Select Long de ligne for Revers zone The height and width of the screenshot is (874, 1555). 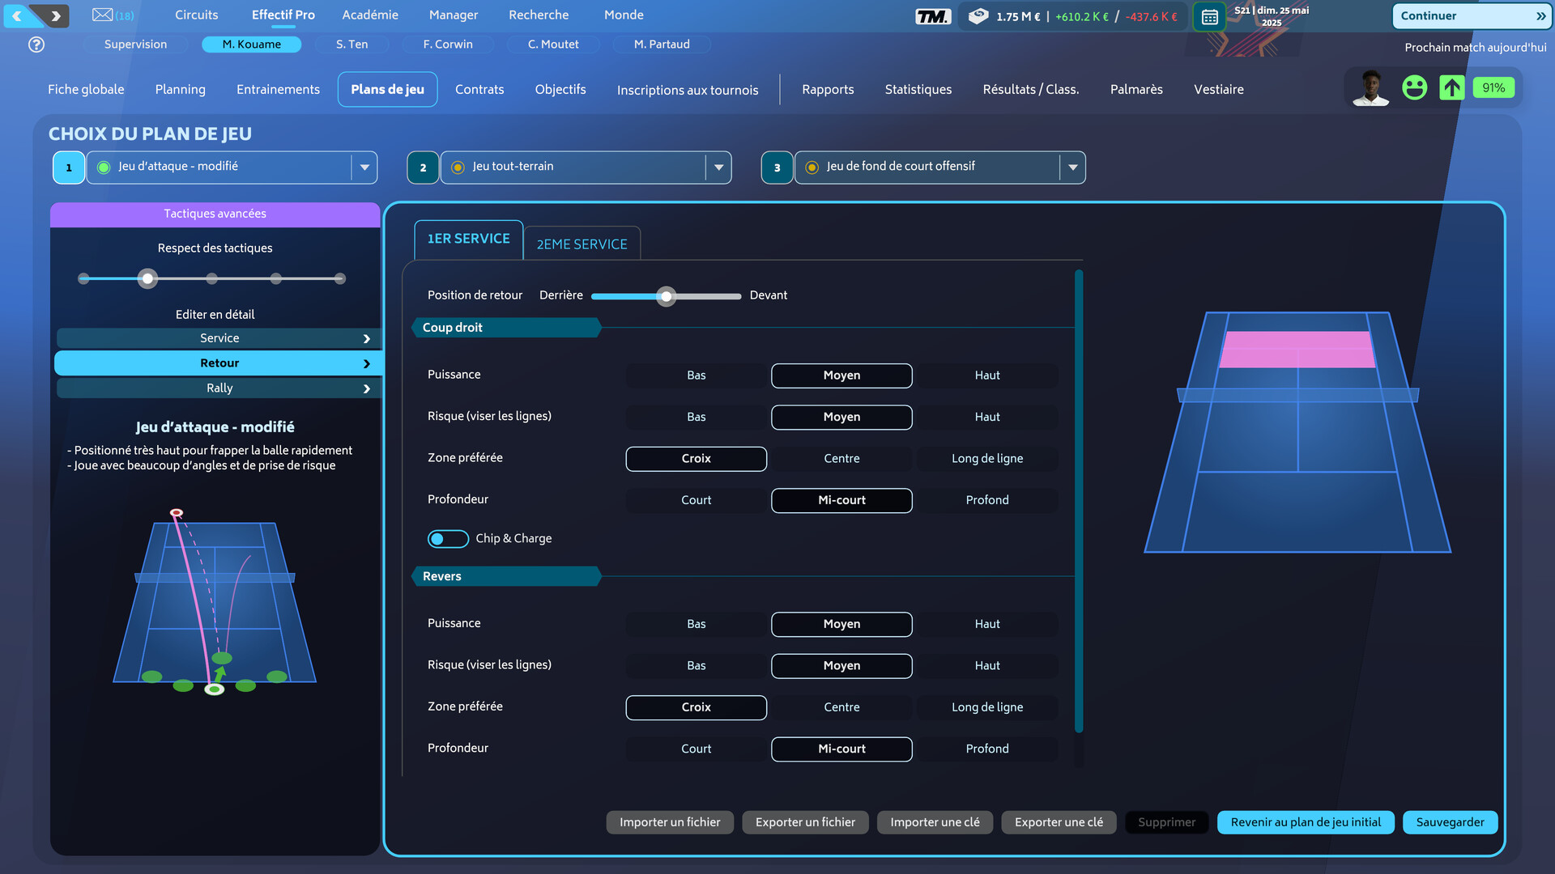pyautogui.click(x=986, y=707)
